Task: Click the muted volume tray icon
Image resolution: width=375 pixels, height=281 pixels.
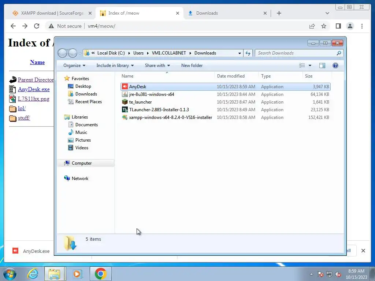Action: [x=338, y=274]
